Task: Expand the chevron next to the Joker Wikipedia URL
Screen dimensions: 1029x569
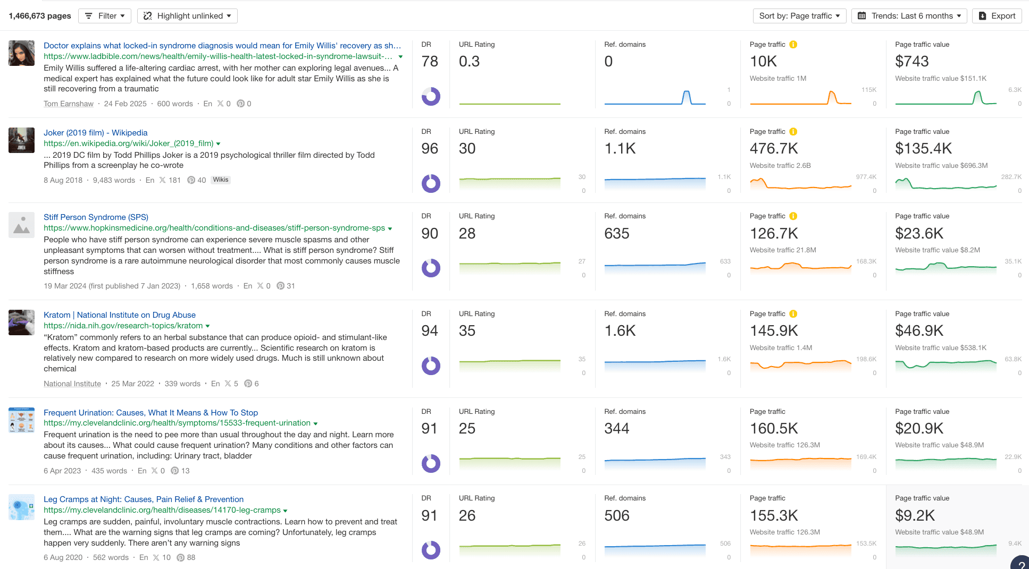Action: 219,143
